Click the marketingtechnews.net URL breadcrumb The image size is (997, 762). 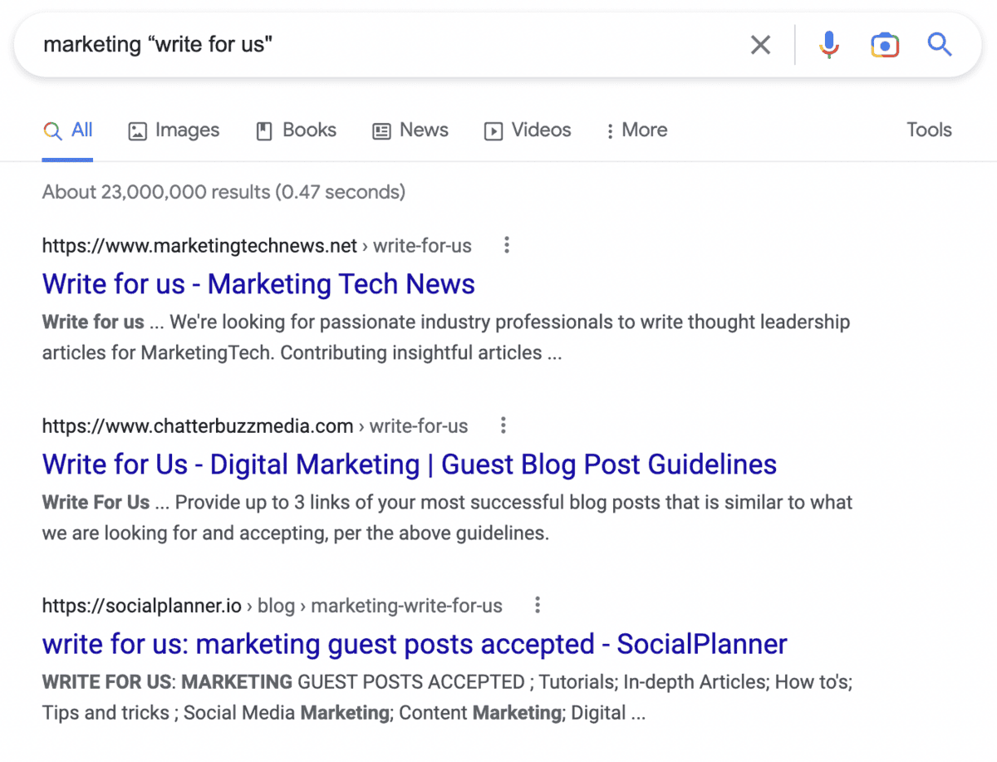pyautogui.click(x=257, y=246)
